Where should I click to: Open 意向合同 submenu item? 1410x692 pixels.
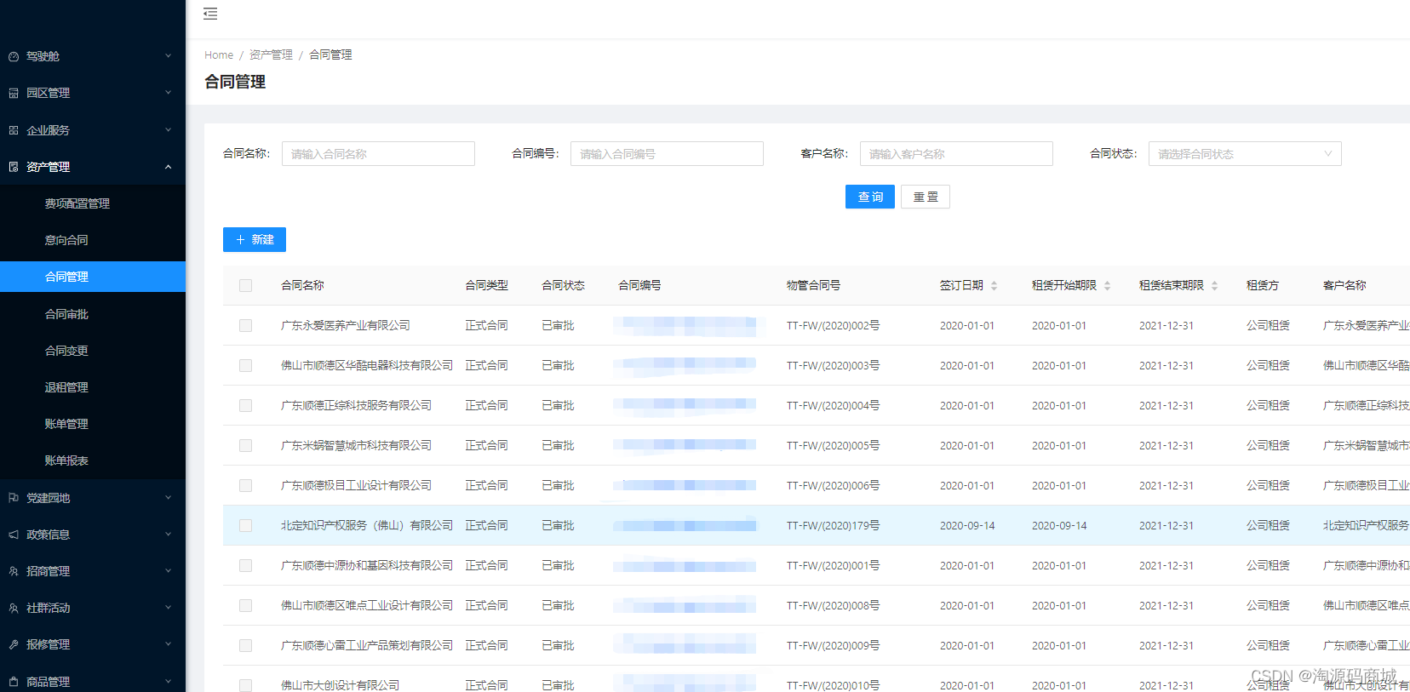point(93,240)
